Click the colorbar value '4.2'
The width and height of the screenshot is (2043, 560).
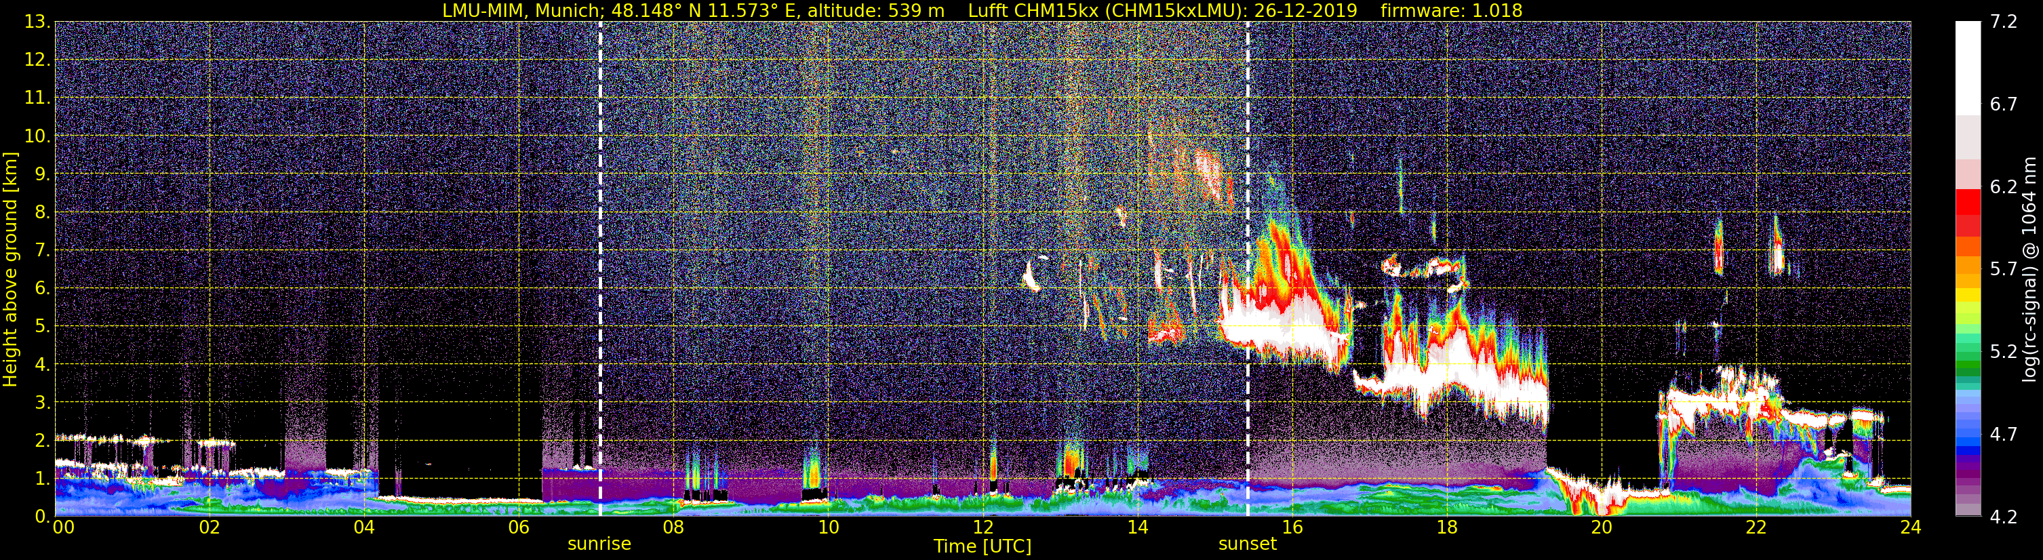[x=2004, y=517]
